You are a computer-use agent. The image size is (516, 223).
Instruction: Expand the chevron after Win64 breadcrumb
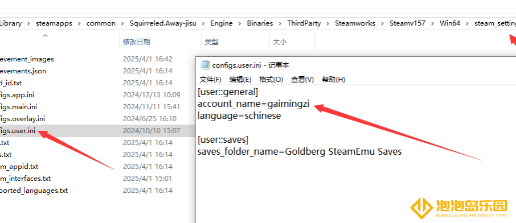pyautogui.click(x=467, y=24)
